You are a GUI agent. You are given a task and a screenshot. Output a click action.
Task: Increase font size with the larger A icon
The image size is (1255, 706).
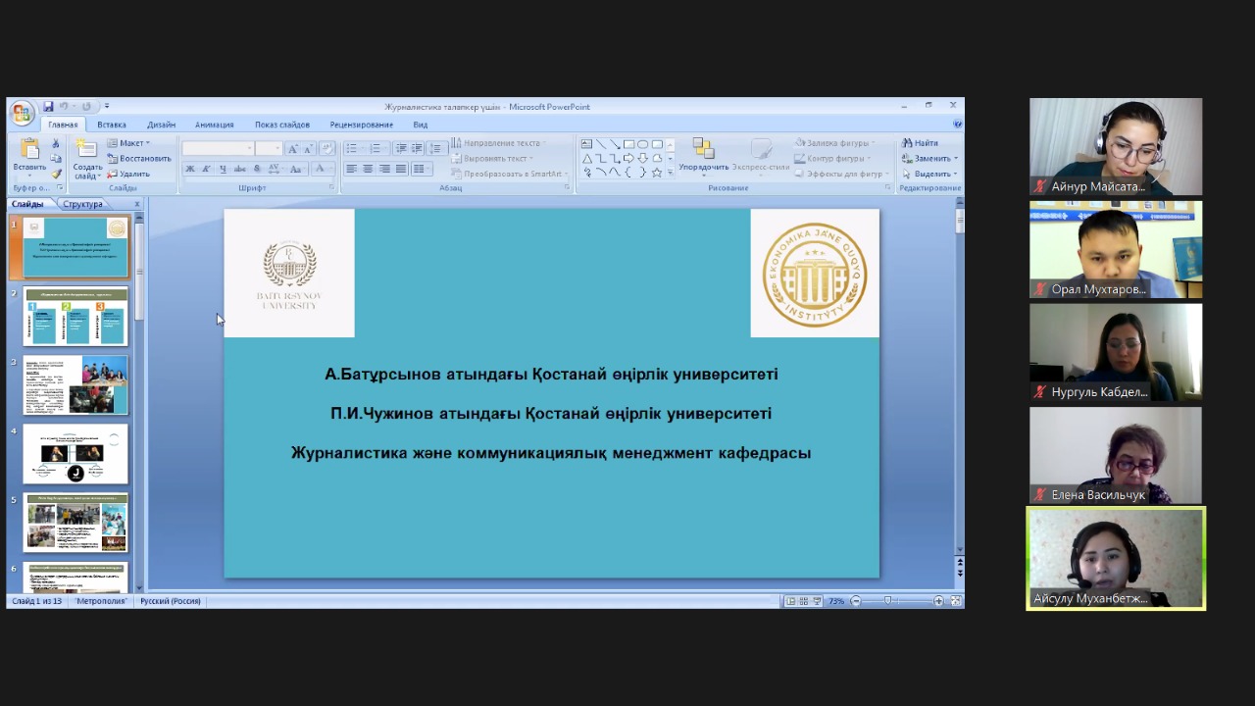coord(292,148)
